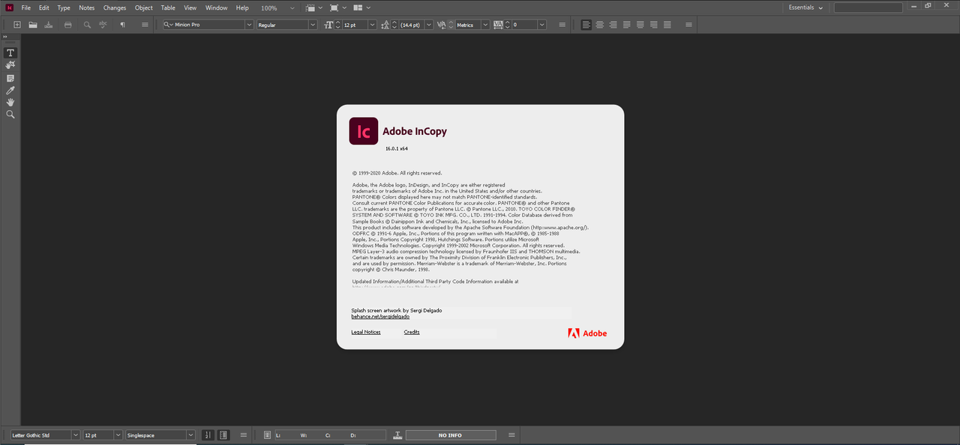Open the Singlespace line spacing dropdown
The width and height of the screenshot is (960, 445).
(190, 435)
